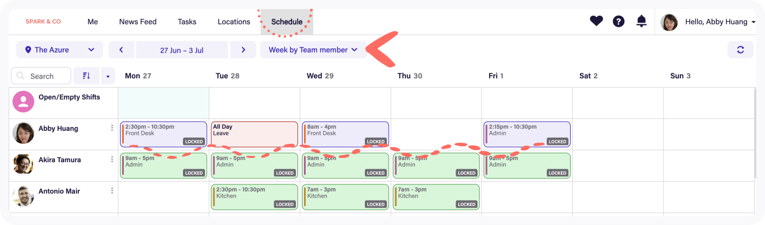The height and width of the screenshot is (225, 765).
Task: Open Akira Tamura's three-dot menu
Action: 112,160
